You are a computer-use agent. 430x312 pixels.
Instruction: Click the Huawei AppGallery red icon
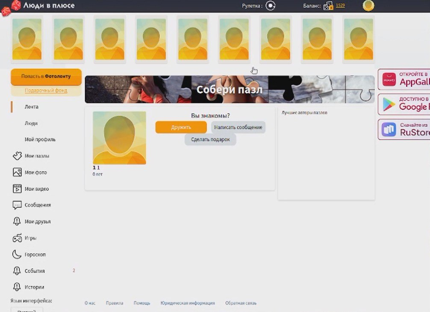coord(389,79)
